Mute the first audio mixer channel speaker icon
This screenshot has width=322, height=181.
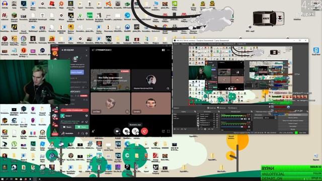(x=246, y=119)
